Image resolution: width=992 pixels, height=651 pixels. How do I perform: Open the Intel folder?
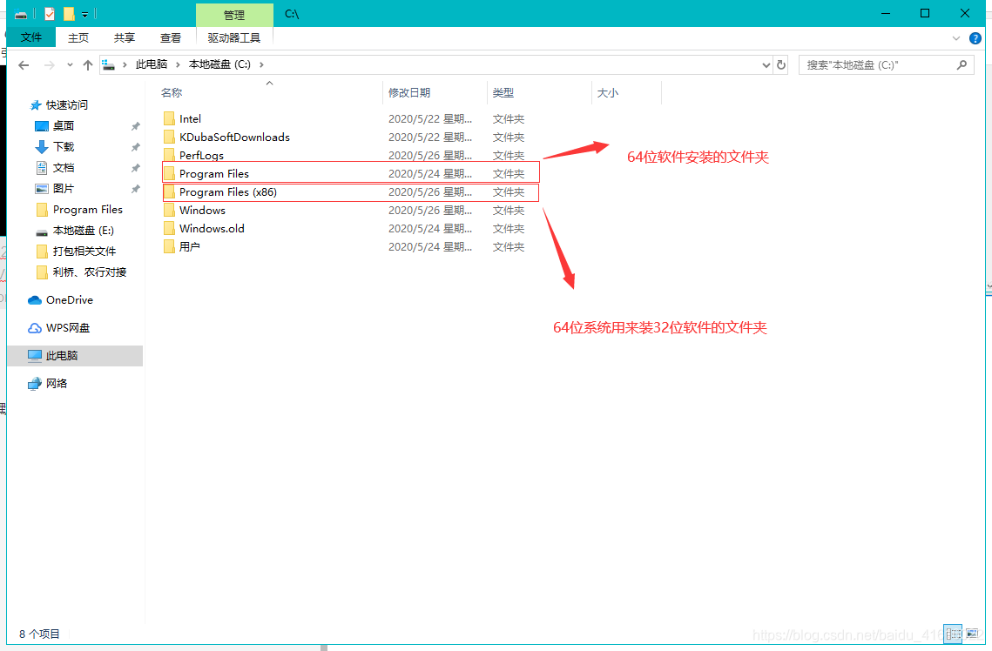188,118
